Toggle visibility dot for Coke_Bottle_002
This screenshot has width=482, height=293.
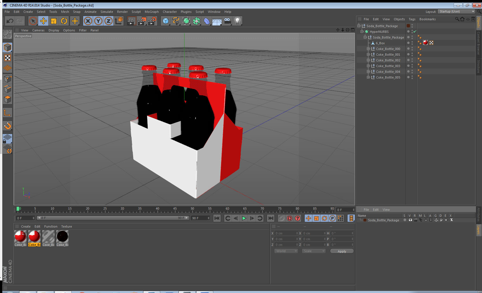(x=408, y=60)
